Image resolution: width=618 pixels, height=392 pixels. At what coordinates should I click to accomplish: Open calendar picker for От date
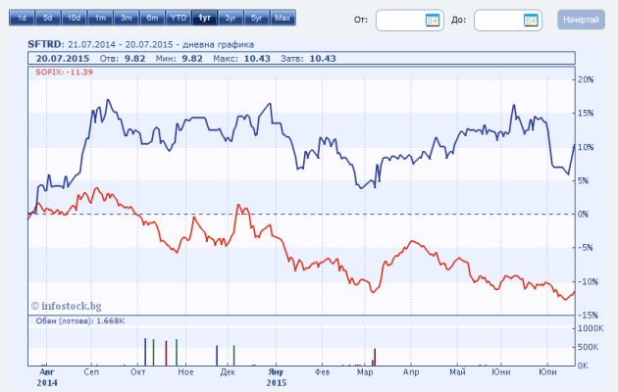[433, 20]
